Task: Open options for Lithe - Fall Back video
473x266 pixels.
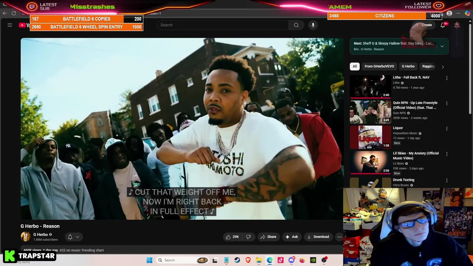Action: (447, 78)
